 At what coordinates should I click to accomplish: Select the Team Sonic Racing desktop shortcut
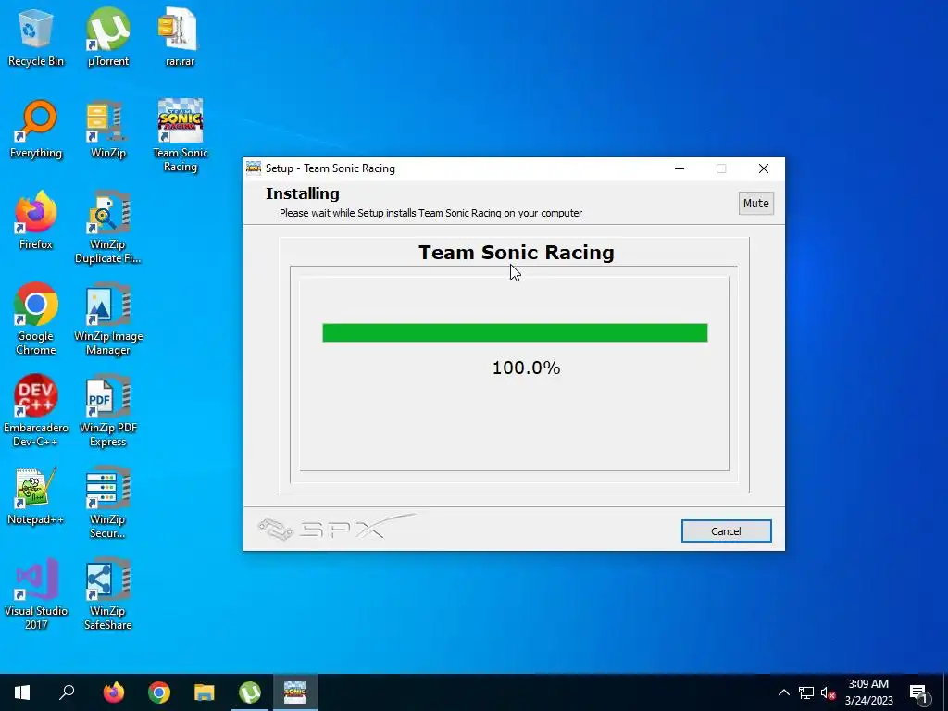(x=181, y=135)
